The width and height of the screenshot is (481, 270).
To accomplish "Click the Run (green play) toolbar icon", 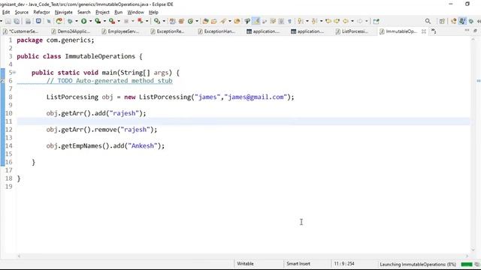I will 83,21.
